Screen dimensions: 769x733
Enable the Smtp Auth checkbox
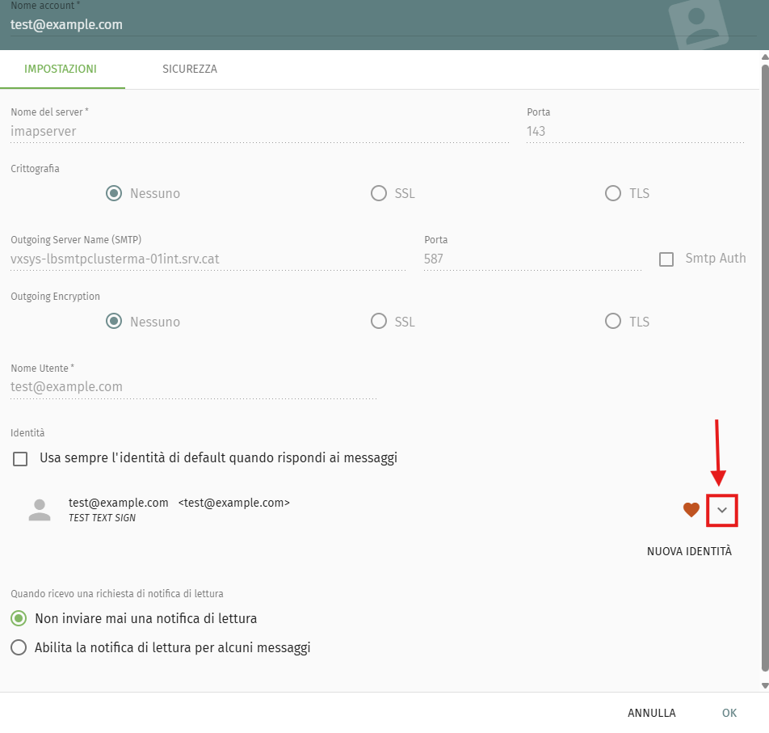(666, 259)
